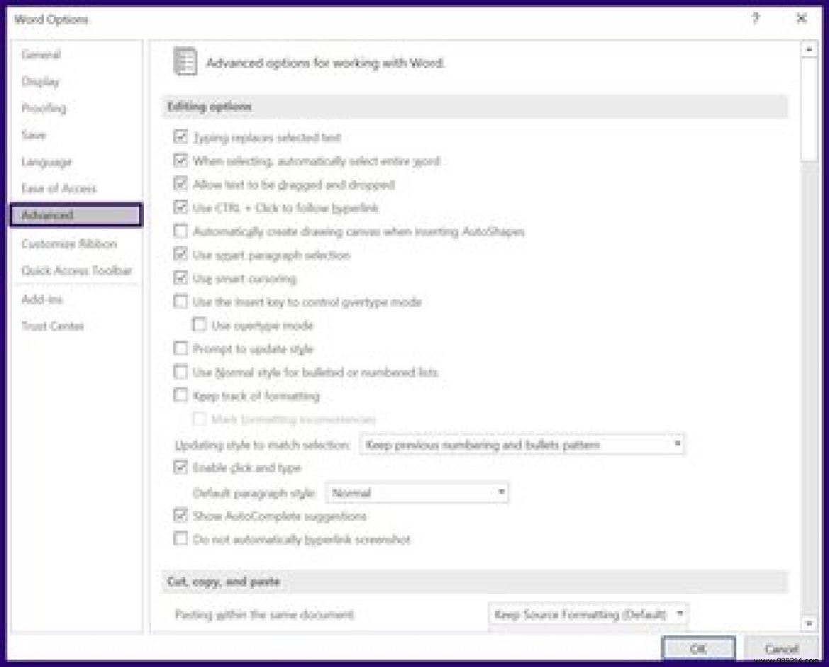
Task: Open the Default paragraph style dropdown
Action: point(501,492)
